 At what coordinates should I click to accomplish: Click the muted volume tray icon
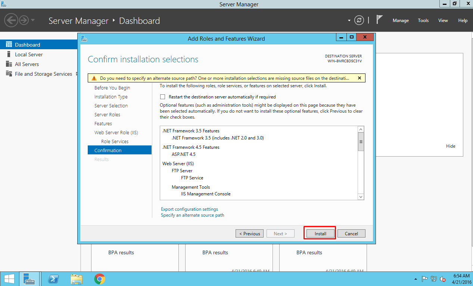(x=443, y=279)
